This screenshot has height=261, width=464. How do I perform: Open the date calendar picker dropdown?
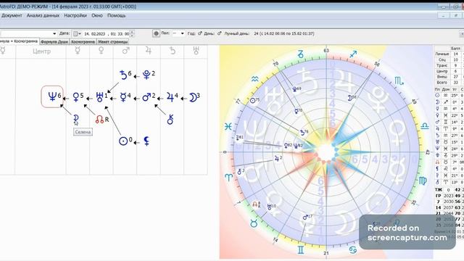pyautogui.click(x=77, y=34)
